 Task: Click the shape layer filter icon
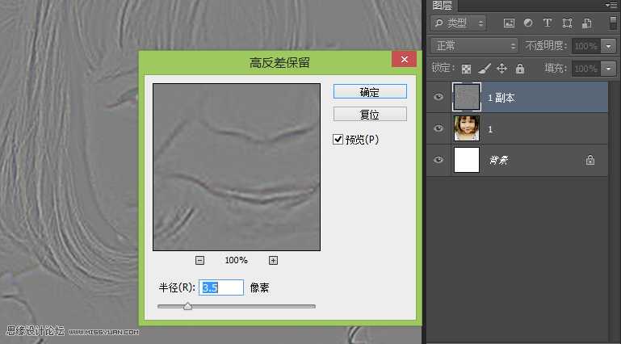click(x=567, y=23)
